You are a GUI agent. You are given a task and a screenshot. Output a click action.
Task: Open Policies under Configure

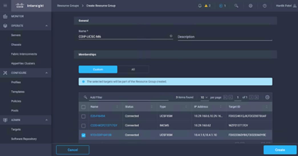coord(16,101)
